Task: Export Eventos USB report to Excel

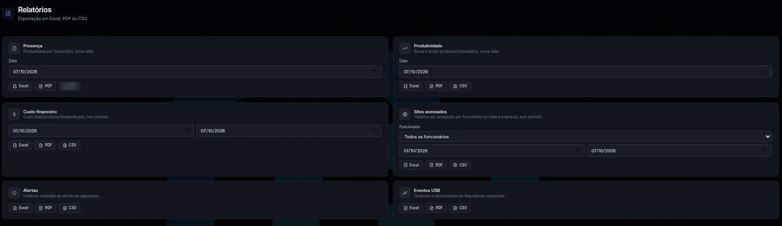Action: 411,208
